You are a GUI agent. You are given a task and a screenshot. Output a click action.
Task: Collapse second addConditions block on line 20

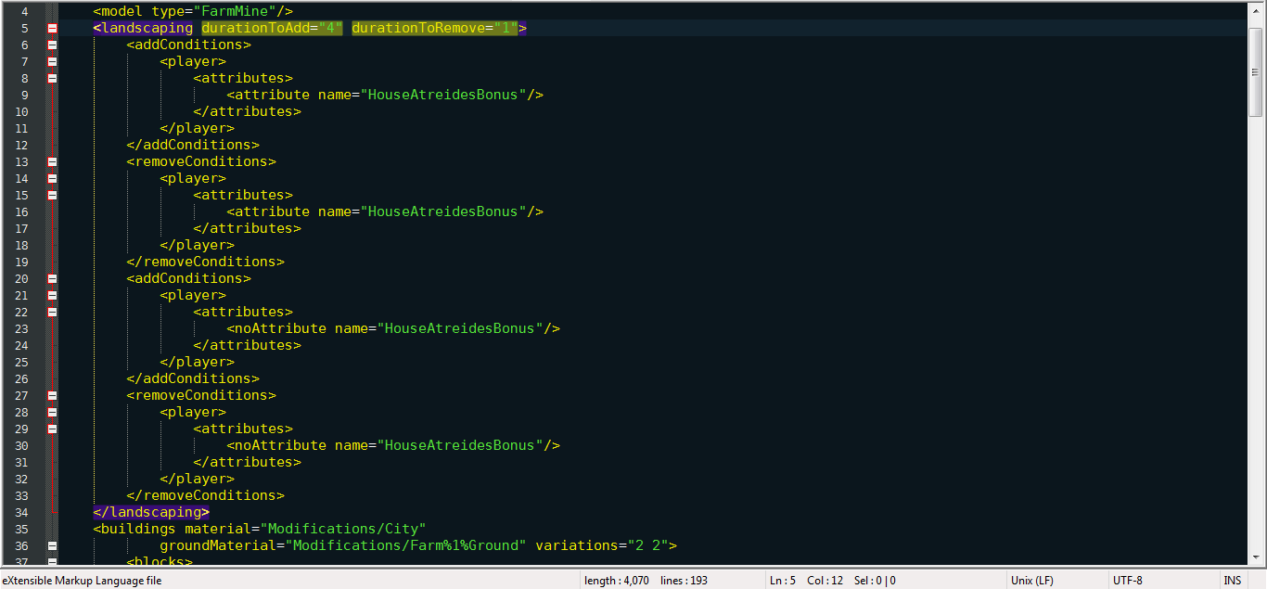pos(52,278)
